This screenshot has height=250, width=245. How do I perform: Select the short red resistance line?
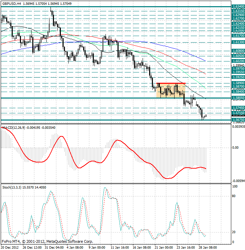pos(171,83)
